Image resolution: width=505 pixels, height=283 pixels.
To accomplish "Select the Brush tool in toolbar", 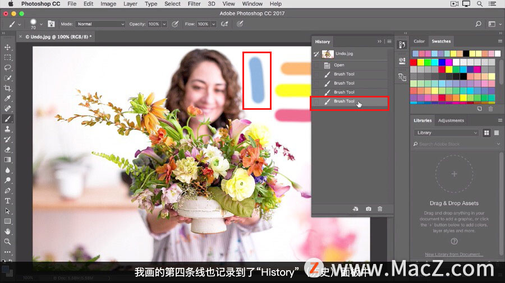I will click(x=7, y=119).
